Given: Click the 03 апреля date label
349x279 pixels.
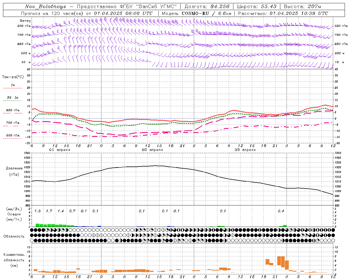Looking at the screenshot, I should (245, 150).
